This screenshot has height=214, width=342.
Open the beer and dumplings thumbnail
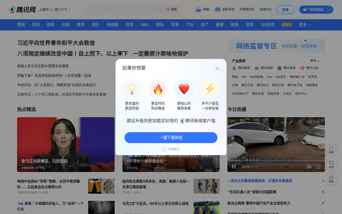pyautogui.click(x=101, y=186)
